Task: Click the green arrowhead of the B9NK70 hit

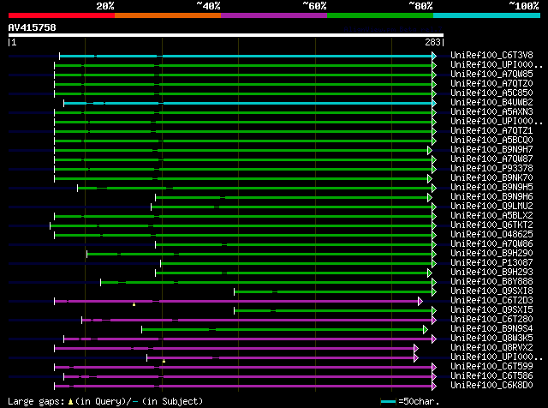Action: pos(430,179)
